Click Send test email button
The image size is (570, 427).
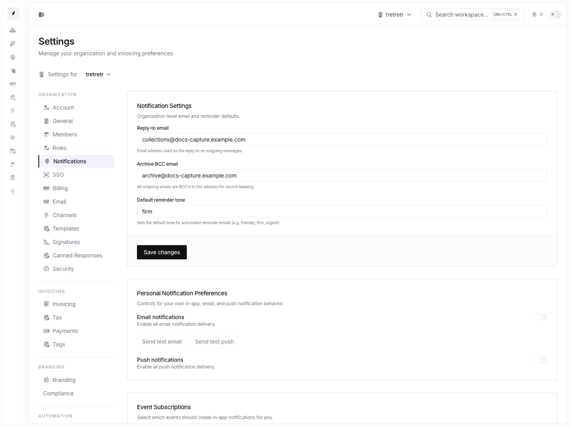pyautogui.click(x=162, y=342)
